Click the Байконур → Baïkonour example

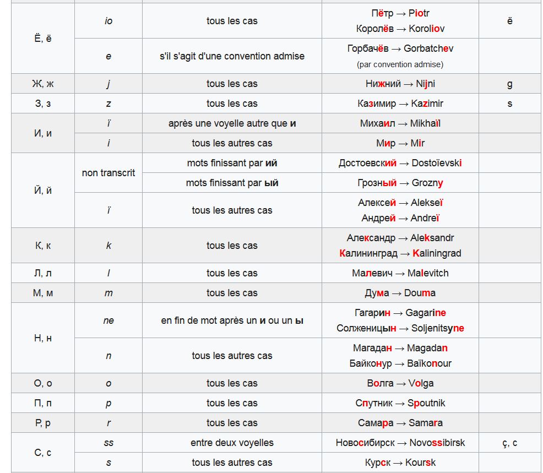tap(400, 363)
